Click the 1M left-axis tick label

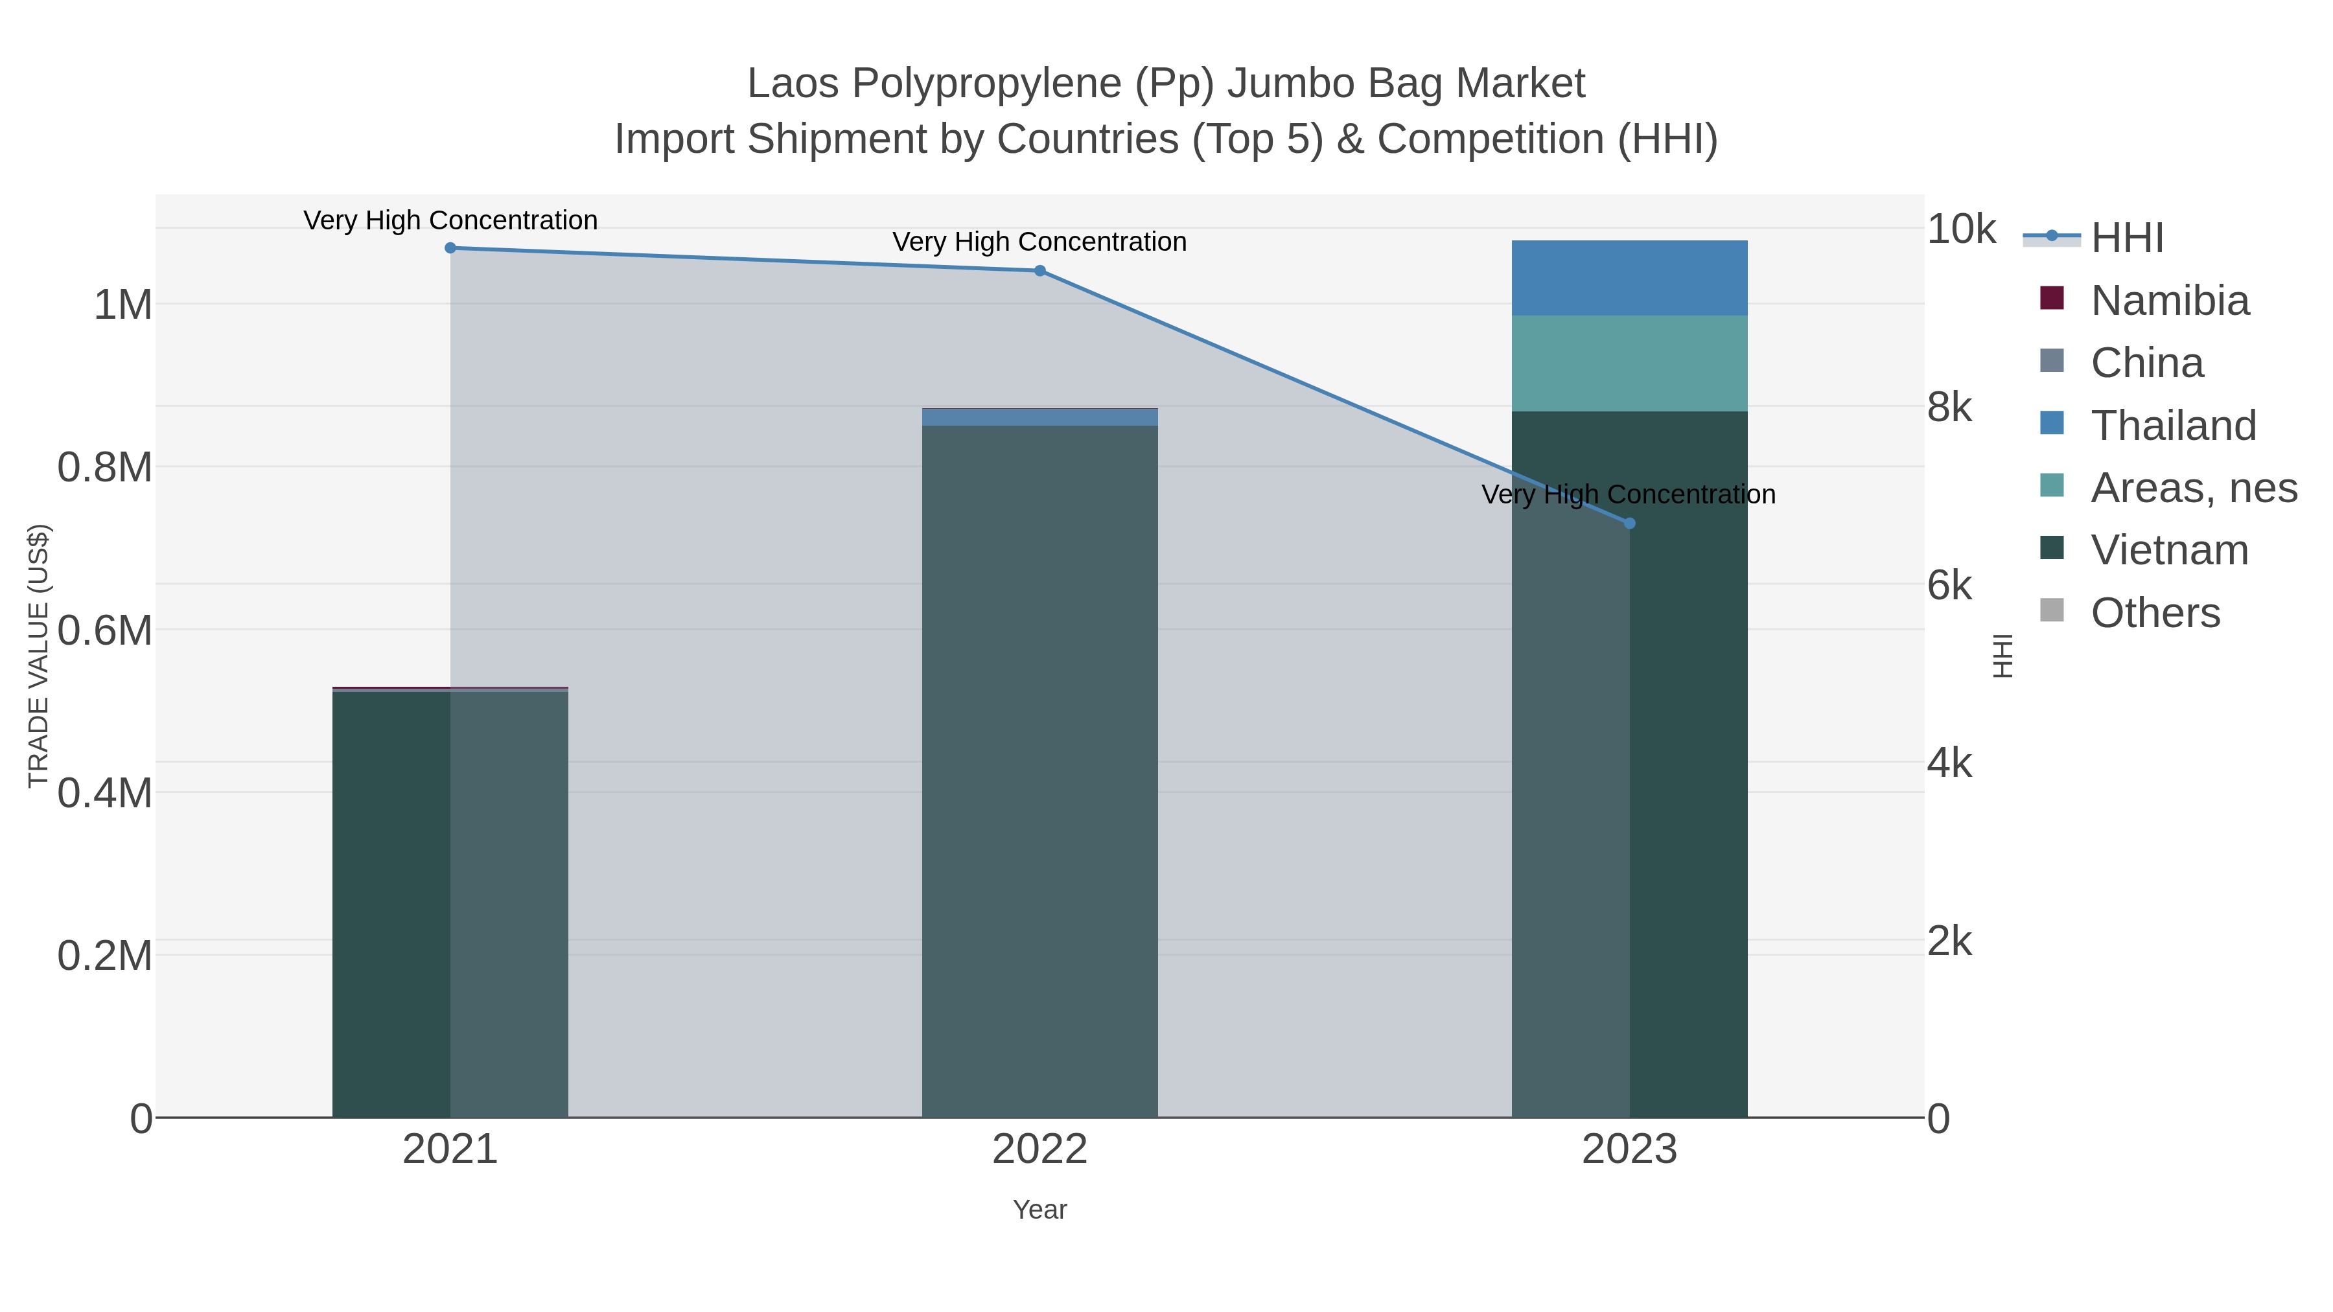click(123, 305)
